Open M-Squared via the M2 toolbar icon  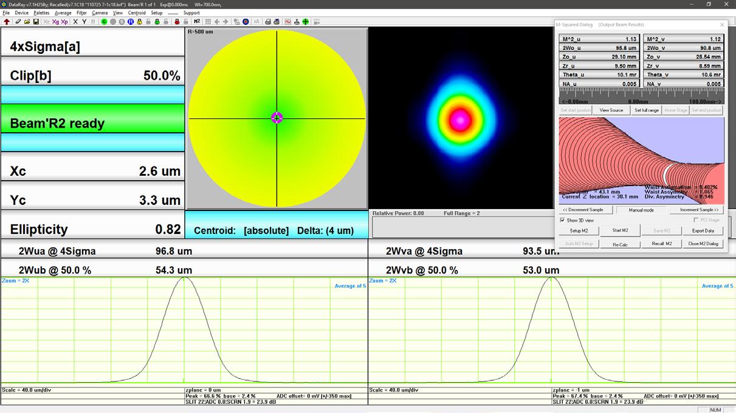tap(197, 22)
